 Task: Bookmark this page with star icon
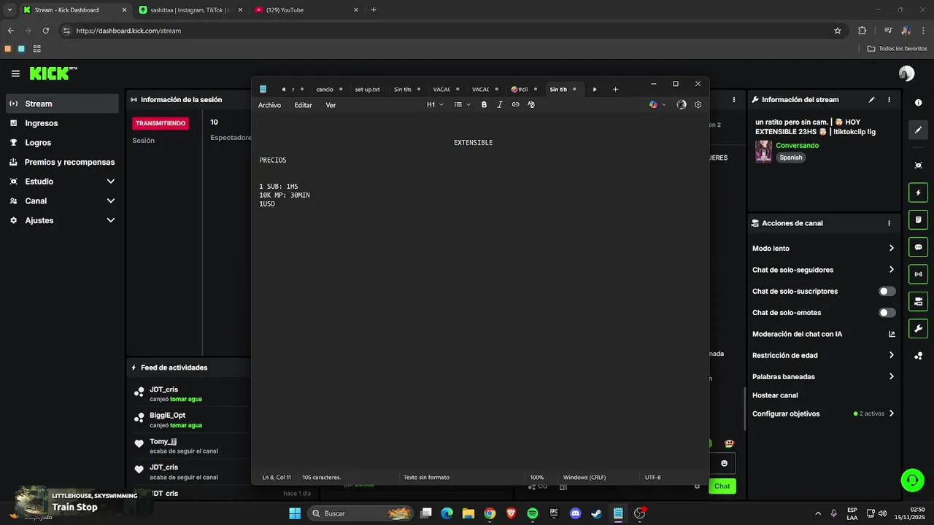pos(838,31)
